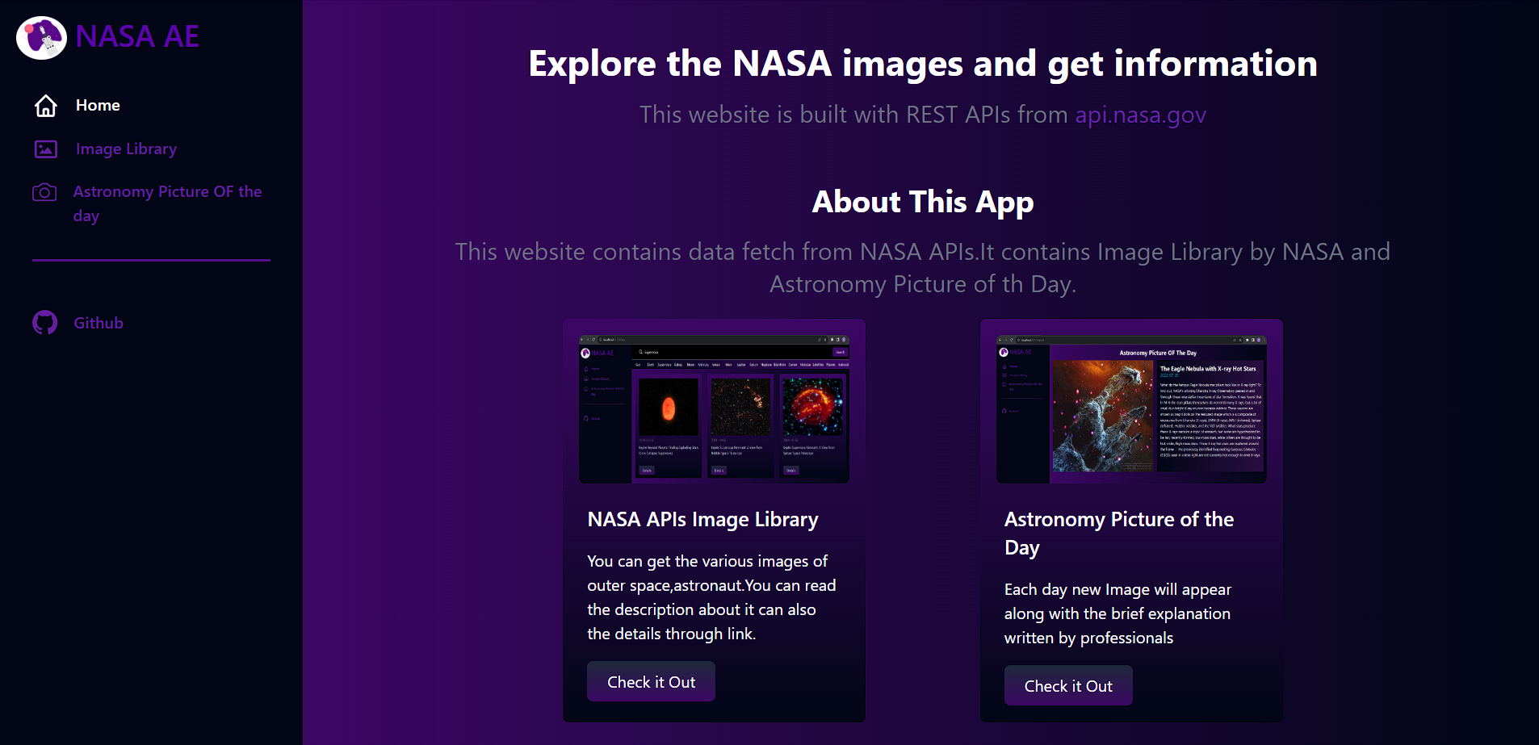This screenshot has width=1539, height=745.
Task: Click the NASA AE brand title text
Action: [x=137, y=37]
